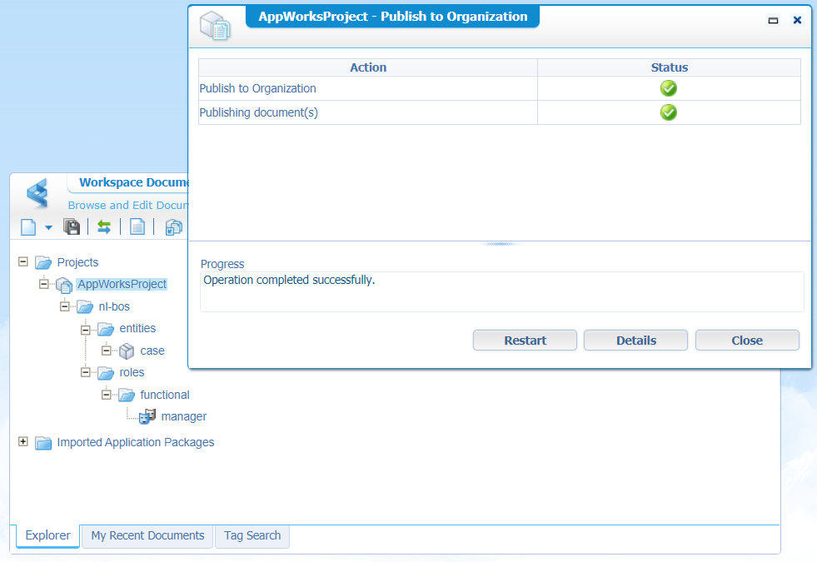Collapse the nl-bos folder node
This screenshot has width=817, height=562.
pos(65,306)
